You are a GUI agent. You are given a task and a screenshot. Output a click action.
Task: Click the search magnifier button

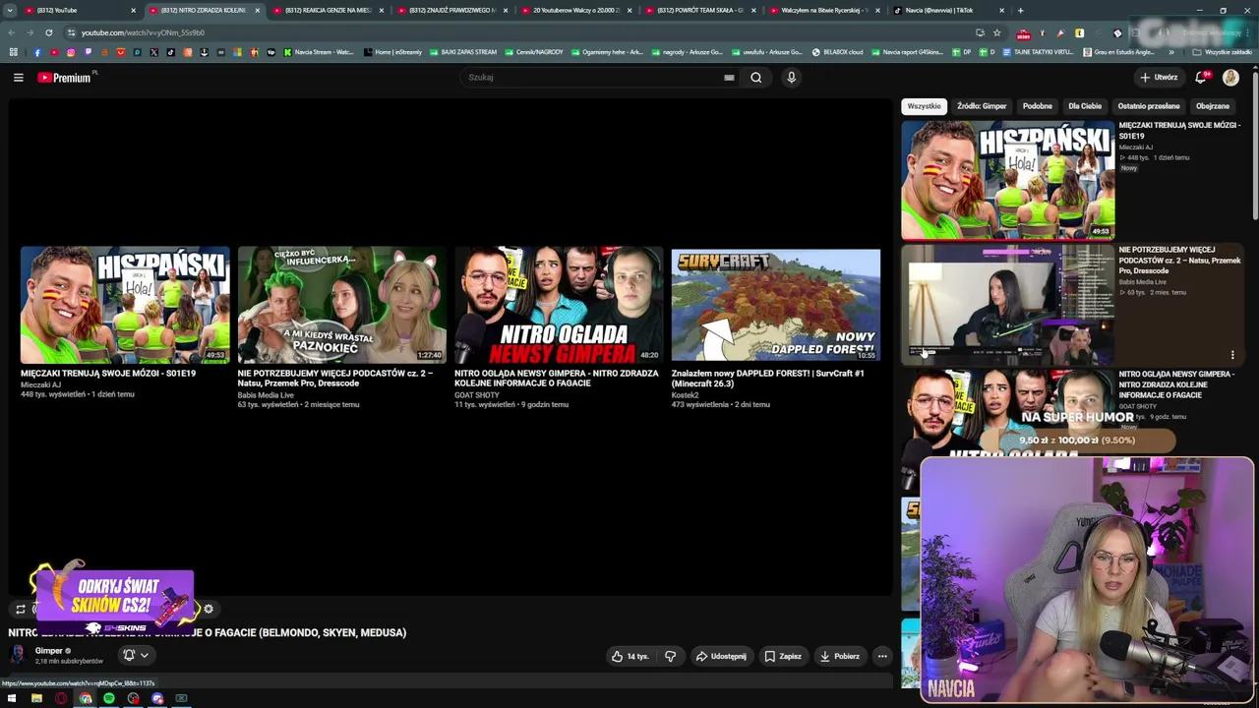click(755, 78)
